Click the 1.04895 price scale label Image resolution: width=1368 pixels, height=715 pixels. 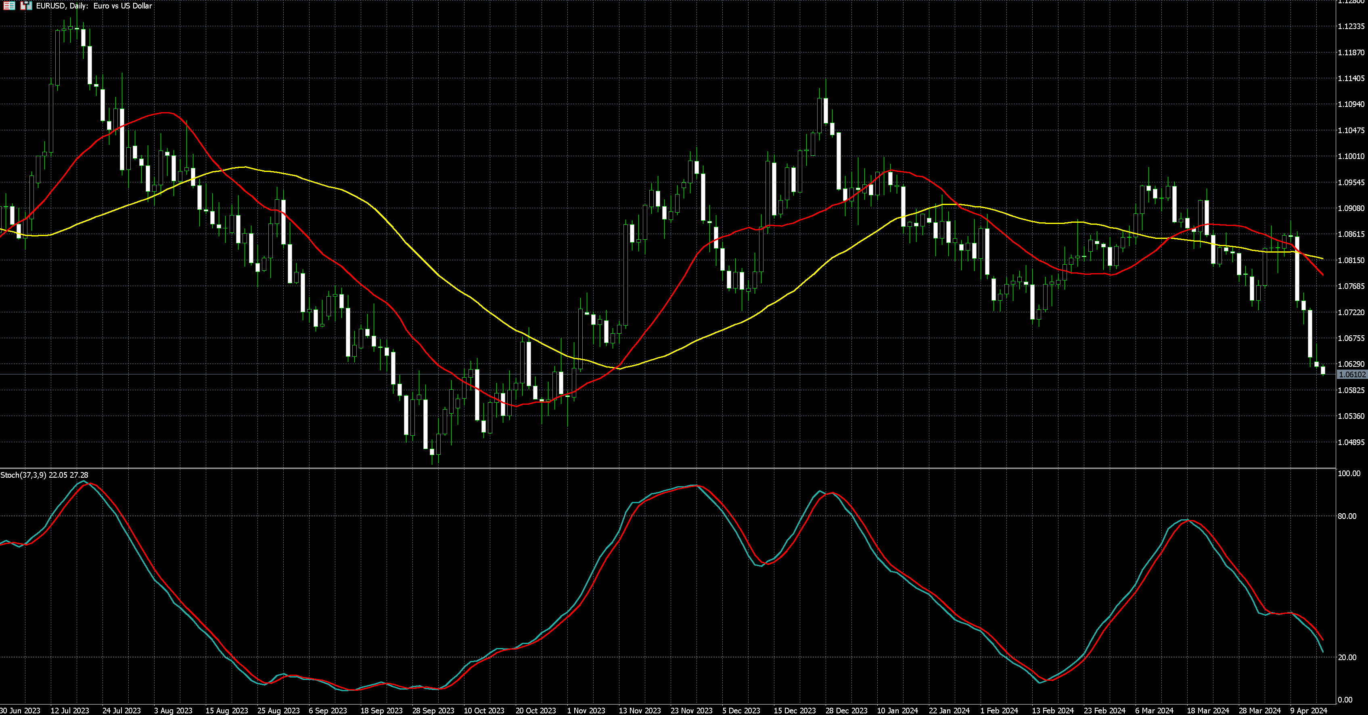click(x=1351, y=442)
